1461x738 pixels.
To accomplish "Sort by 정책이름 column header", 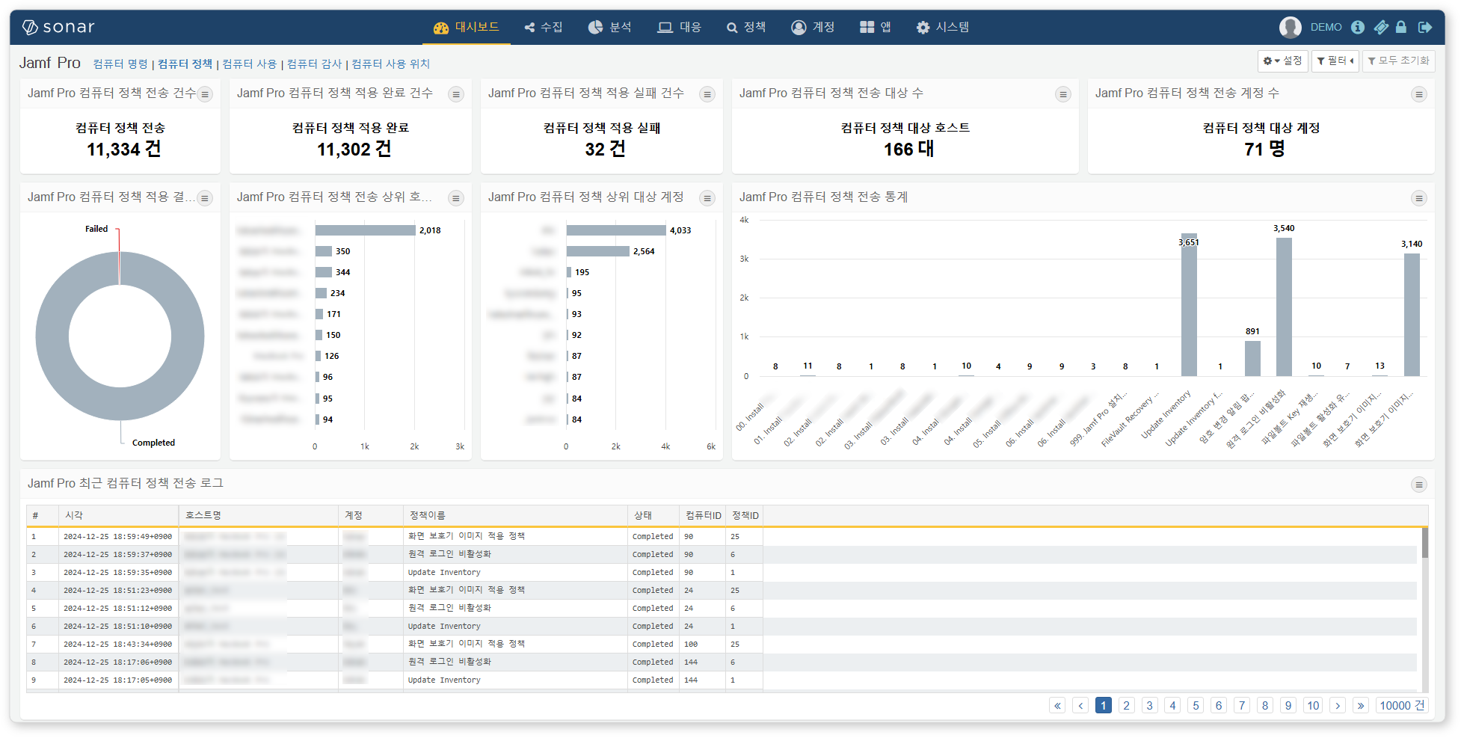I will pyautogui.click(x=515, y=516).
